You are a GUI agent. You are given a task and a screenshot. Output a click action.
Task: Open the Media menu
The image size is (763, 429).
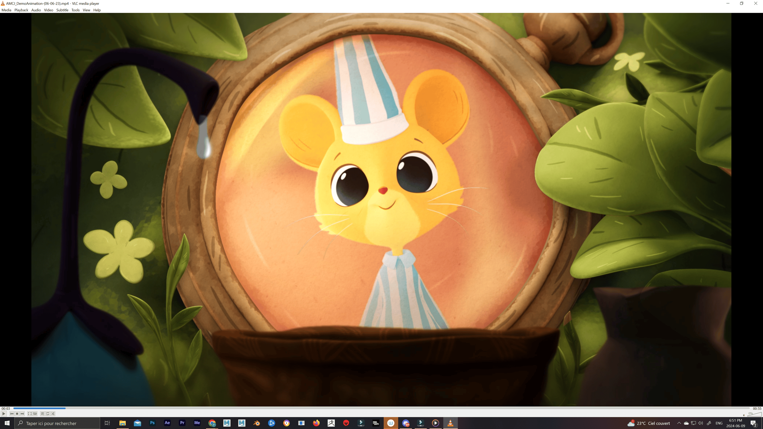pyautogui.click(x=6, y=10)
